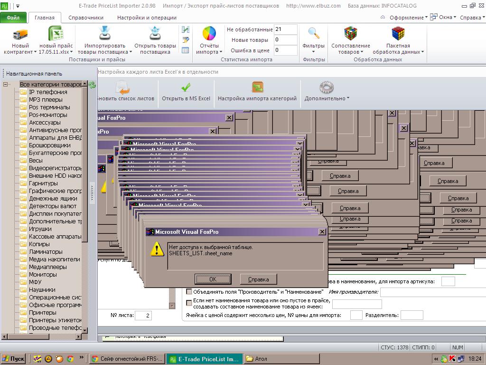Viewport: 486px width, 365px height.
Task: Click Открыть в MS Excel checkmark icon
Action: 186,88
